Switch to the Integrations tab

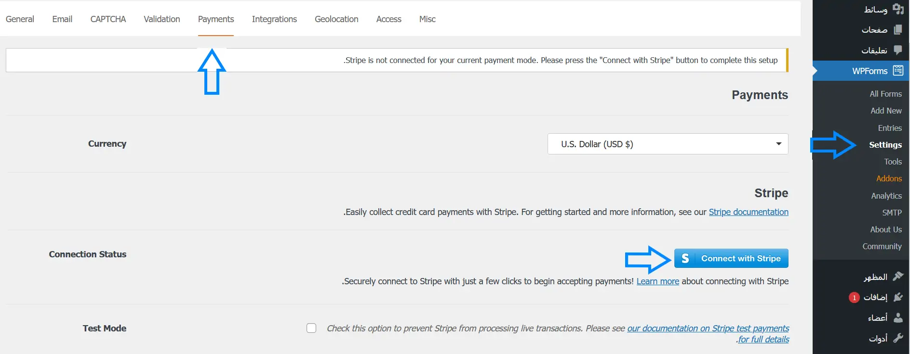coord(274,19)
